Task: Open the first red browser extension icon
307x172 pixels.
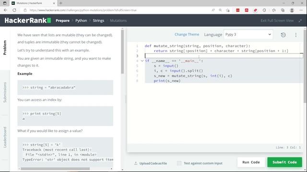Action: tap(238, 10)
